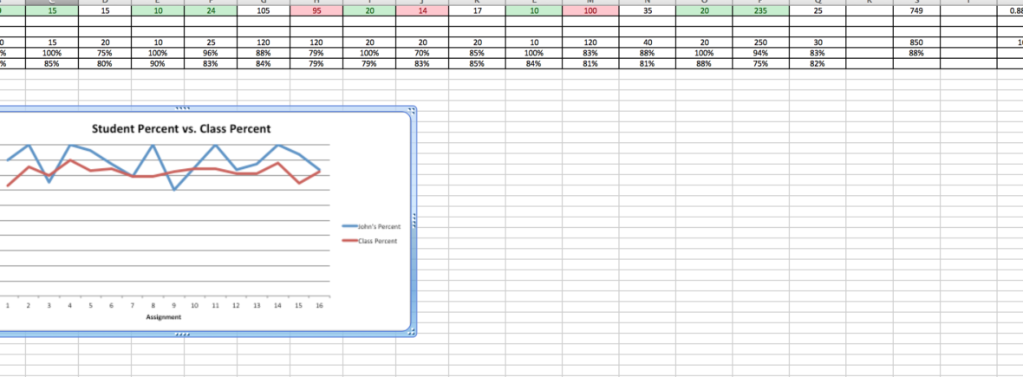The image size is (1023, 377).
Task: Select the cell containing 105
Action: [x=263, y=11]
